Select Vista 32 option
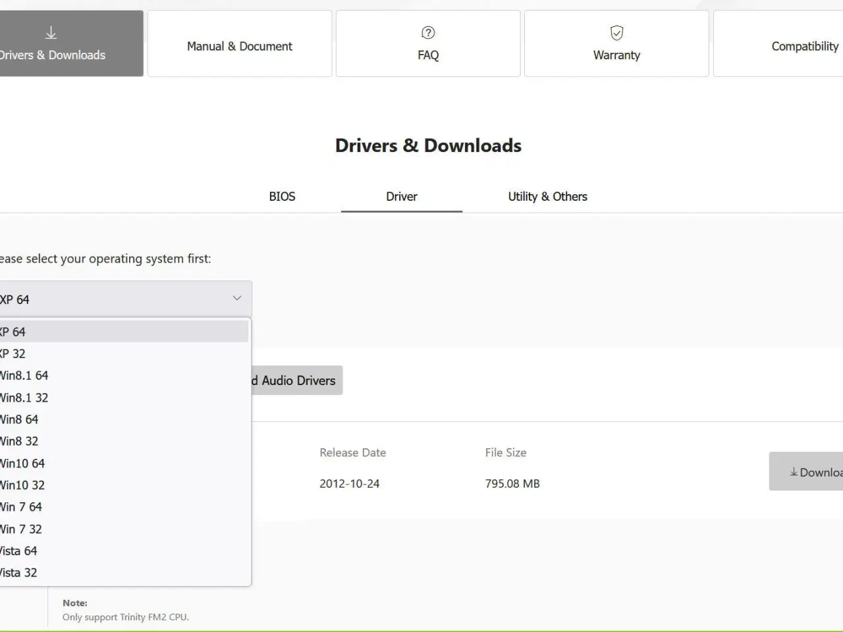 (124, 573)
